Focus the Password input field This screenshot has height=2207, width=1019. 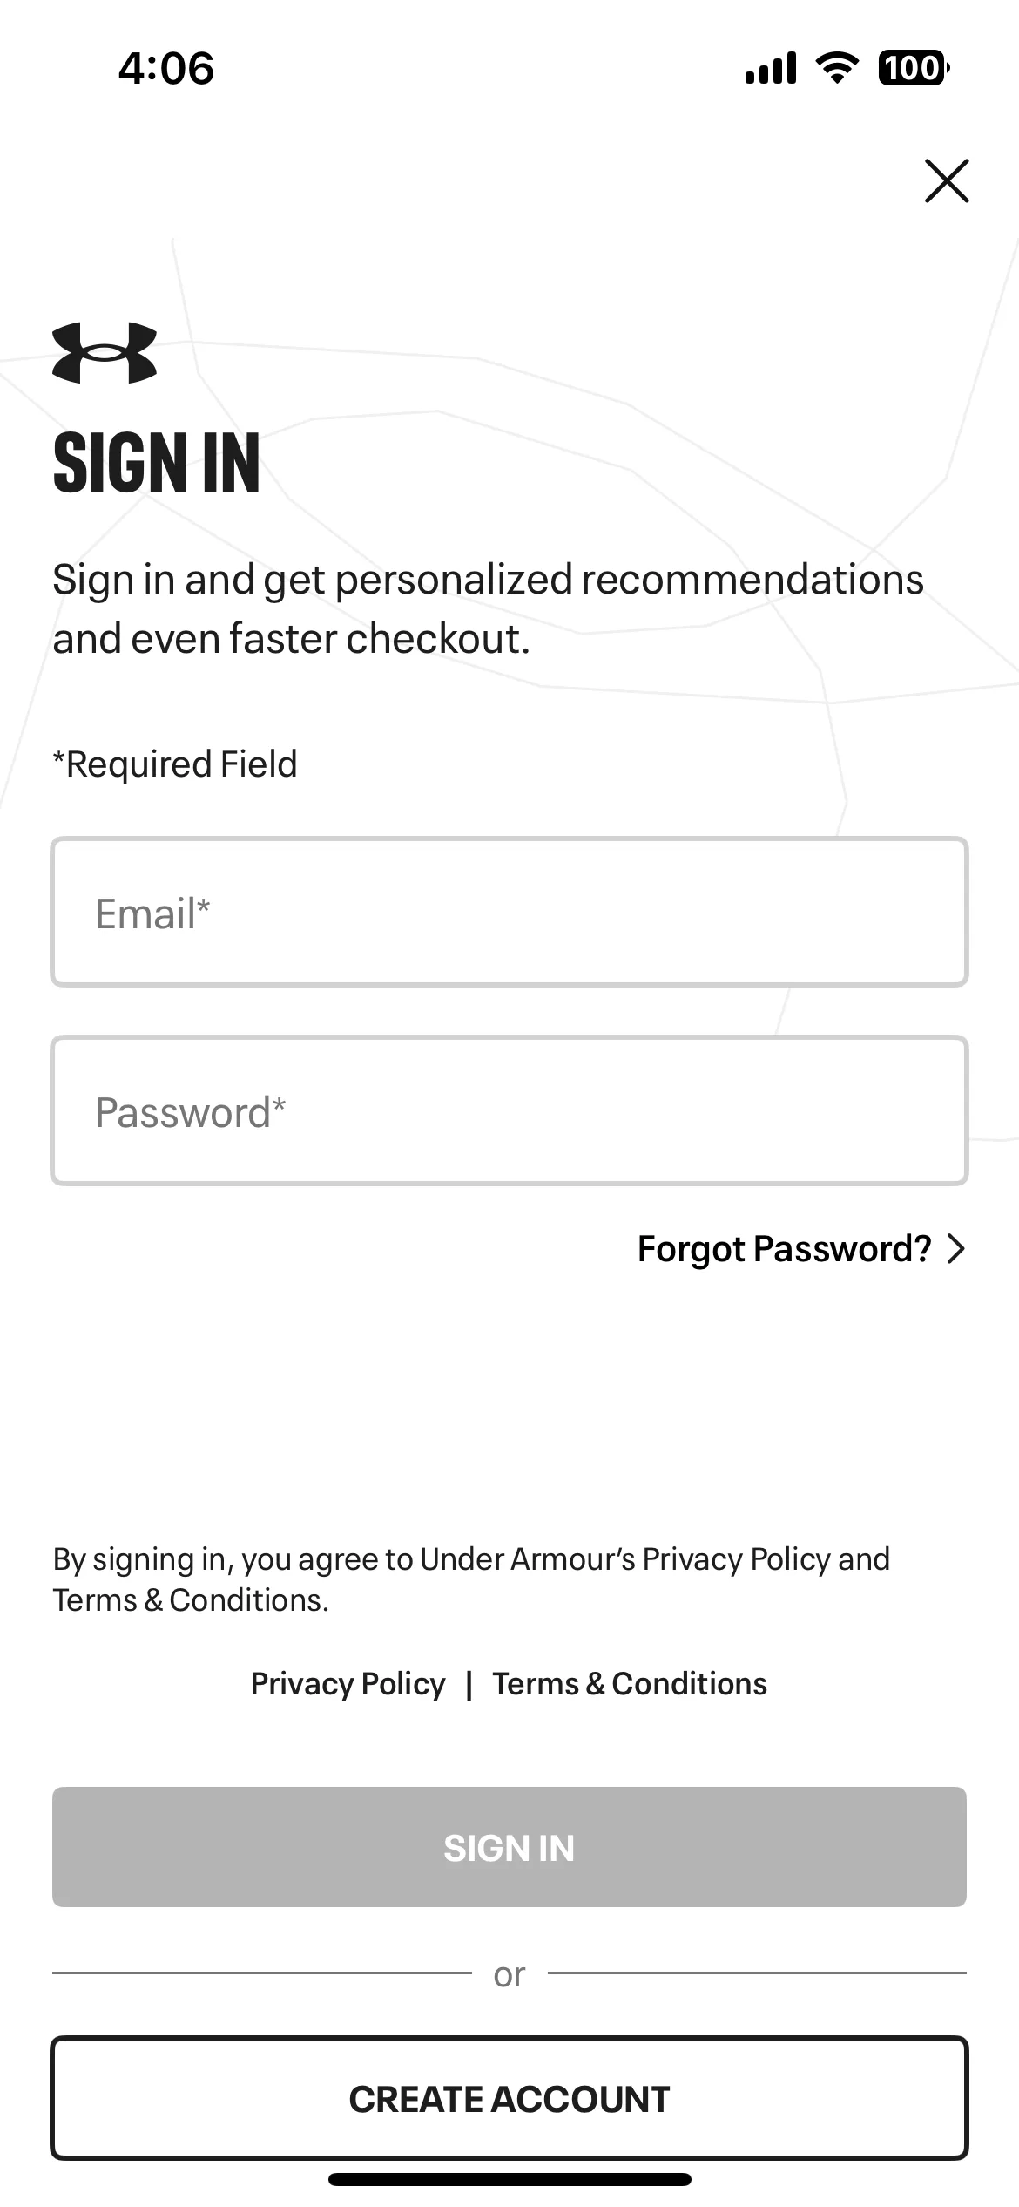click(x=509, y=1110)
